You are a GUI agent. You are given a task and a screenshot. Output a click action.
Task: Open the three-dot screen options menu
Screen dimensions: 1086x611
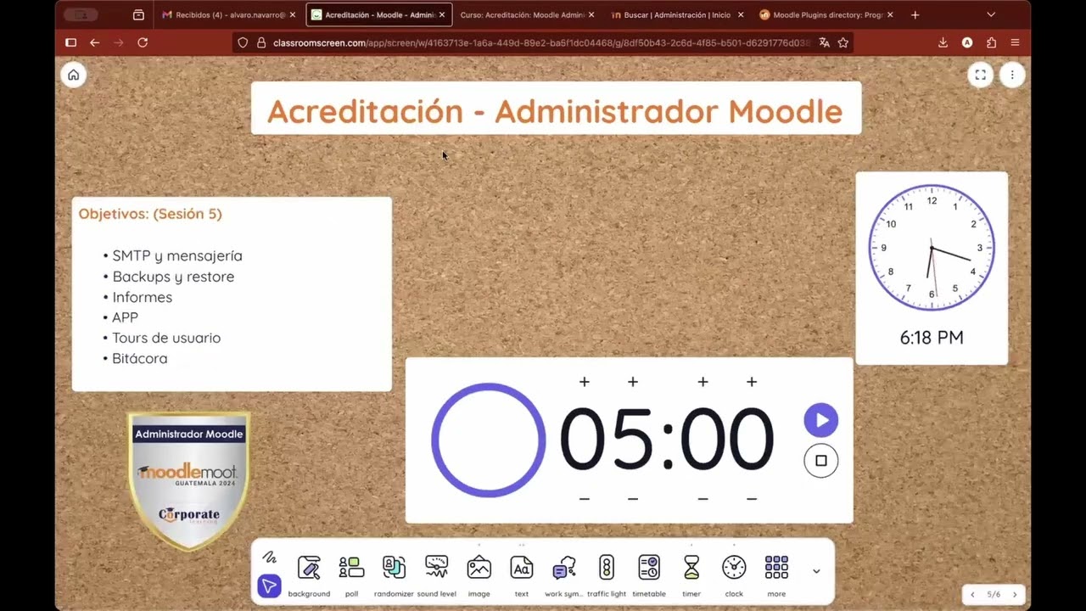tap(1011, 75)
